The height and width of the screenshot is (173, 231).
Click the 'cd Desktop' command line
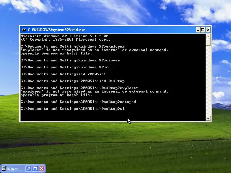click(x=73, y=81)
